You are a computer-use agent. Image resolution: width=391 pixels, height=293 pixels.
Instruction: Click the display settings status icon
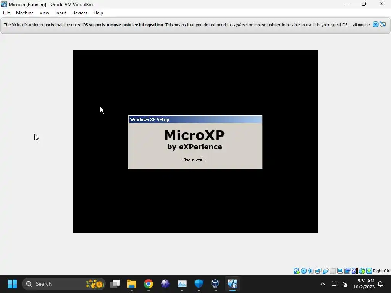click(x=340, y=271)
